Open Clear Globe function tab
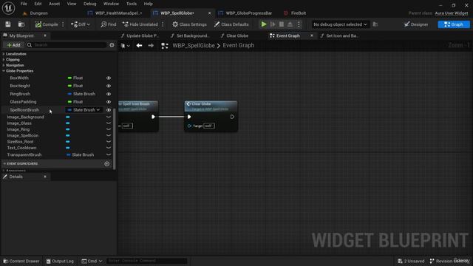This screenshot has width=473, height=266. tap(234, 35)
